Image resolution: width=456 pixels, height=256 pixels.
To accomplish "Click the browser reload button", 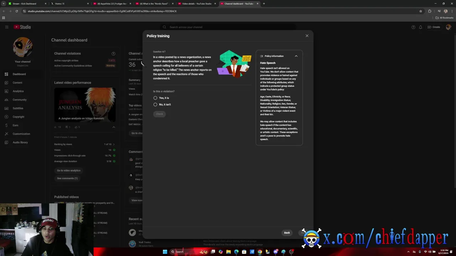I will coord(16,11).
